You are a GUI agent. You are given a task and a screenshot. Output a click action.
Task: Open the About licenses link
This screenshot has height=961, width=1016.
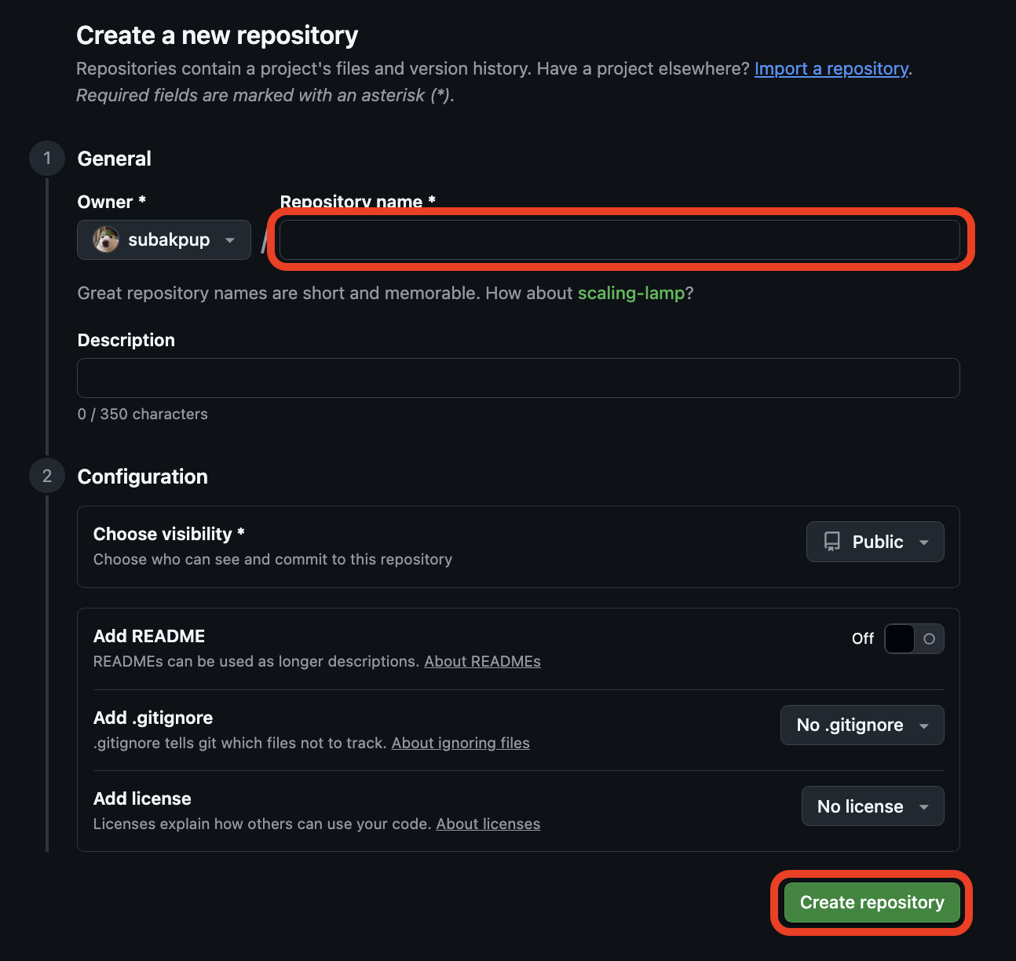tap(488, 824)
